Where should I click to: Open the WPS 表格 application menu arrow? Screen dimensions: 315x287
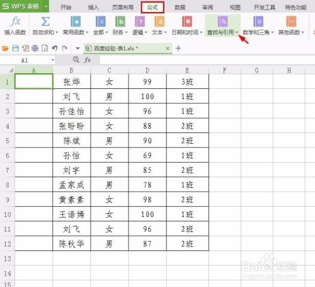[x=46, y=6]
